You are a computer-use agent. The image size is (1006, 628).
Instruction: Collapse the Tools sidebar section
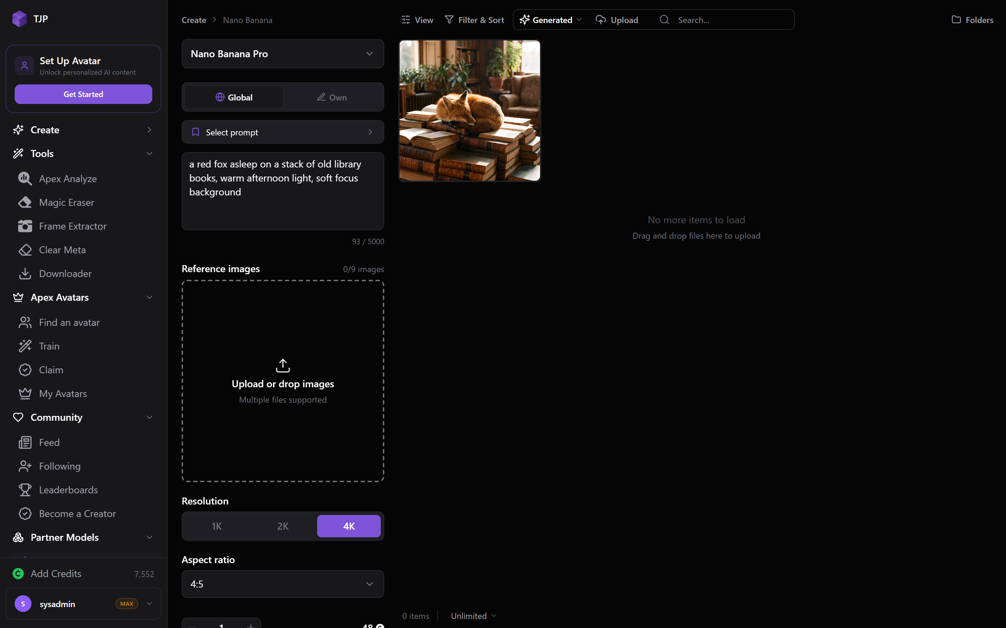pos(83,153)
